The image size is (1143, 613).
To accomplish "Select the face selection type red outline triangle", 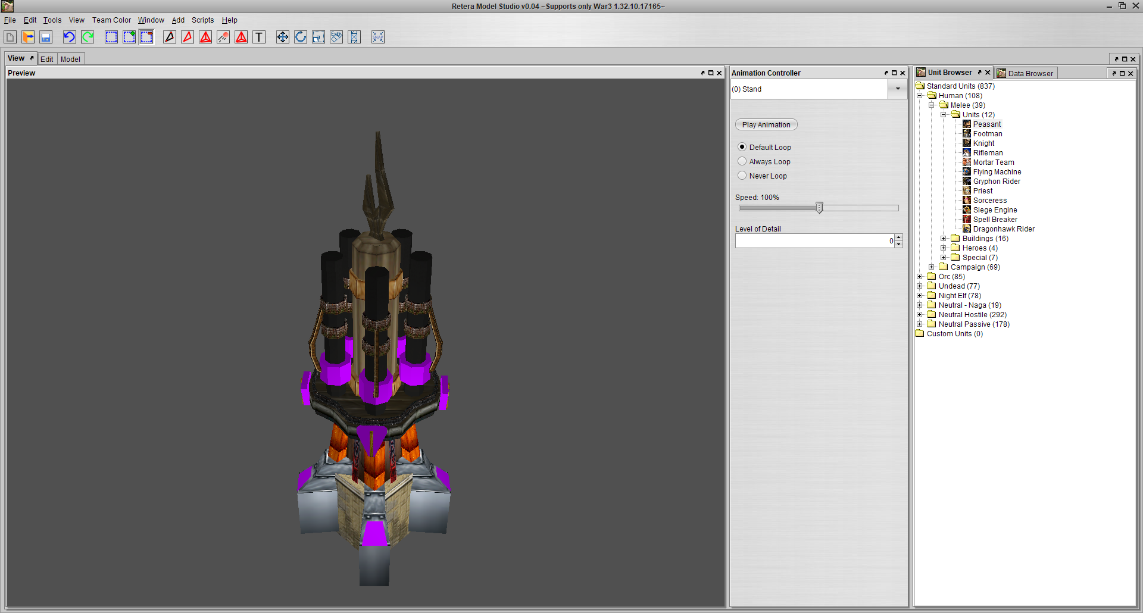I will coord(188,37).
